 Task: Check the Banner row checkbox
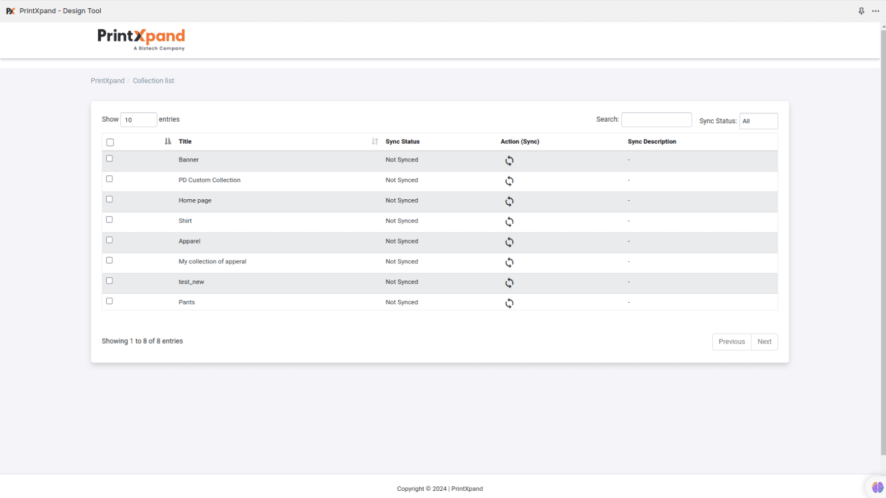point(110,159)
